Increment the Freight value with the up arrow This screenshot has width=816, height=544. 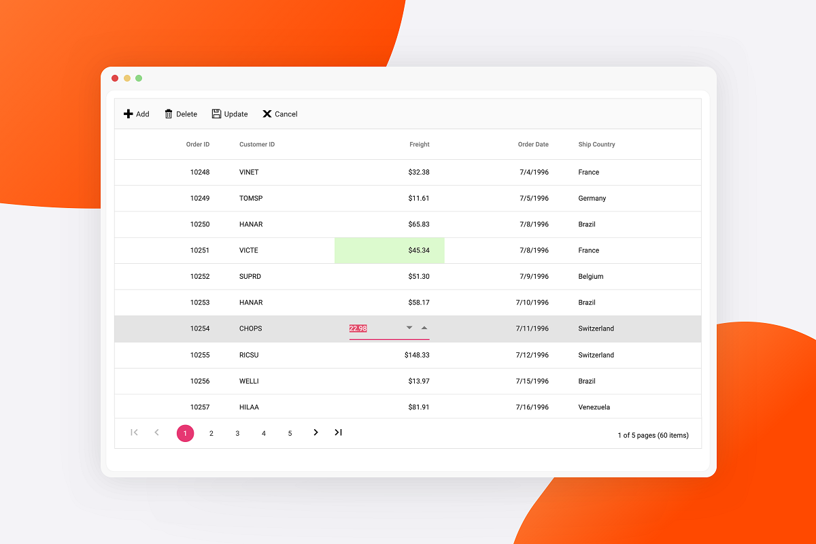(x=425, y=327)
